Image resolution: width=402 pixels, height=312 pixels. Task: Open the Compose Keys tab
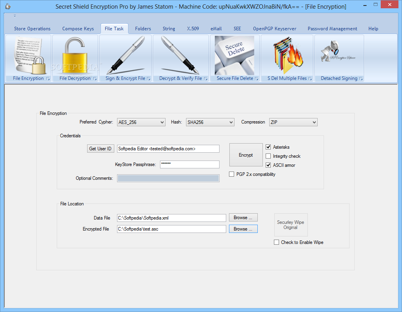(78, 29)
